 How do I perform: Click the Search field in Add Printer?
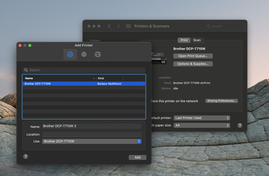pyautogui.click(x=84, y=70)
